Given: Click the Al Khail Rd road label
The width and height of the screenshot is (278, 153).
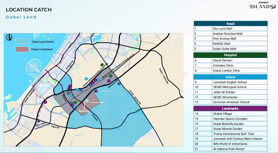Looking at the screenshot, I should point(69,65).
